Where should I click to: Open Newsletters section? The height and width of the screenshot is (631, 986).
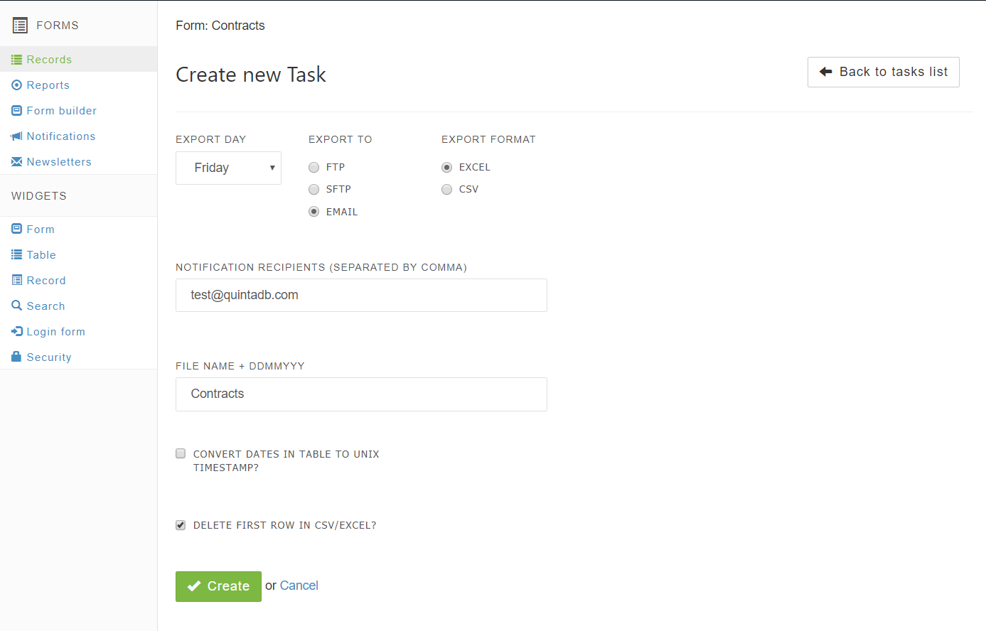point(59,162)
